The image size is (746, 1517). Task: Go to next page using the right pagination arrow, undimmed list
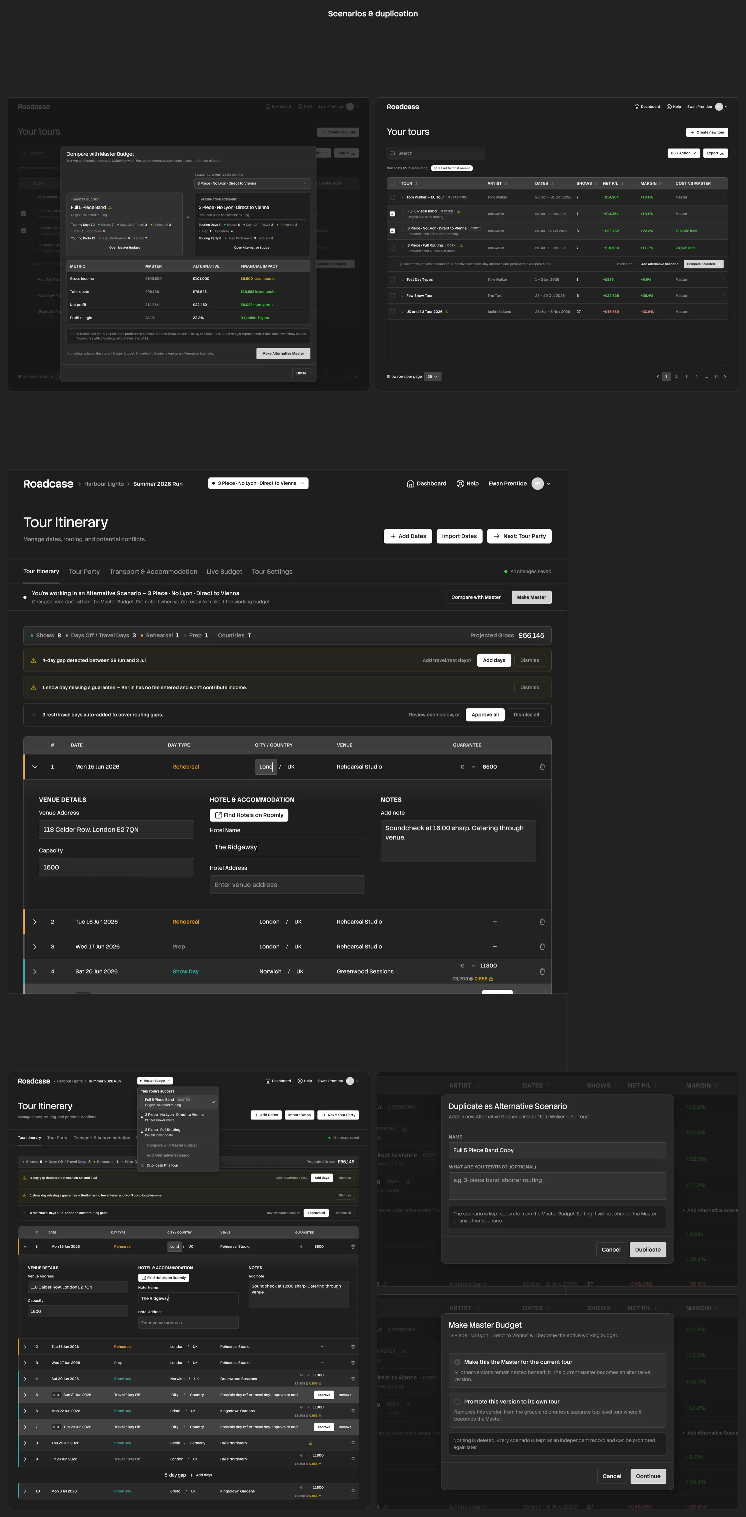coord(725,376)
